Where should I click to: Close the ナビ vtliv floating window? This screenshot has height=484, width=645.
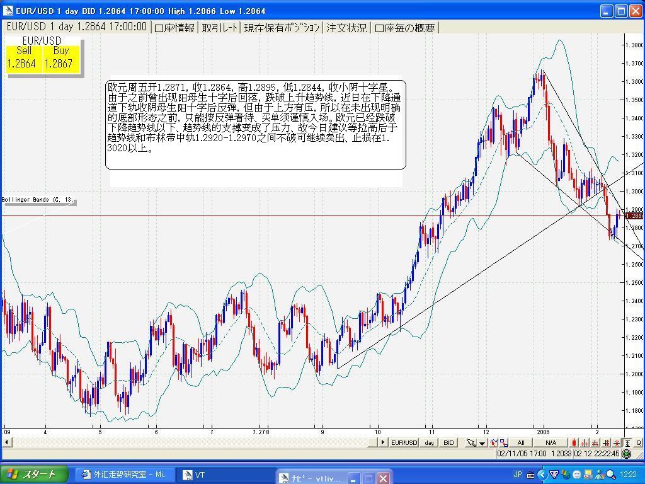(383, 479)
